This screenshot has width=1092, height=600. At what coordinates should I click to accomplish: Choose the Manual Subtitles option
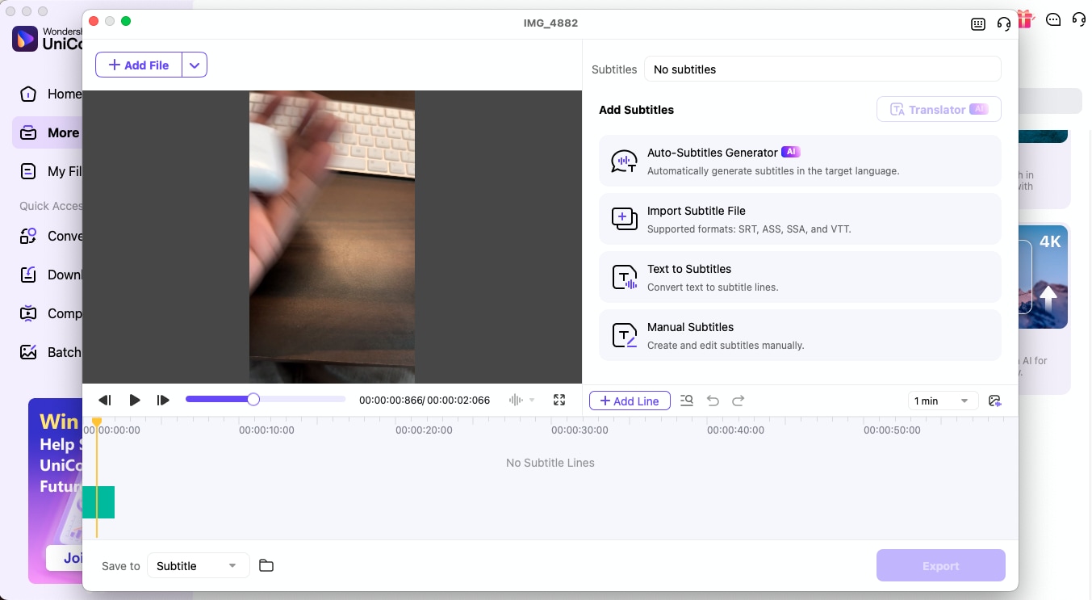(x=800, y=335)
